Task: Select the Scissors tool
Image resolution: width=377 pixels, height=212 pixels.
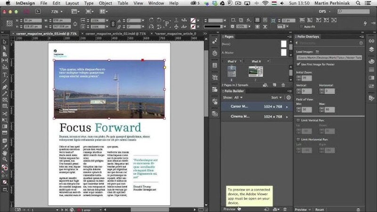Action: point(5,114)
